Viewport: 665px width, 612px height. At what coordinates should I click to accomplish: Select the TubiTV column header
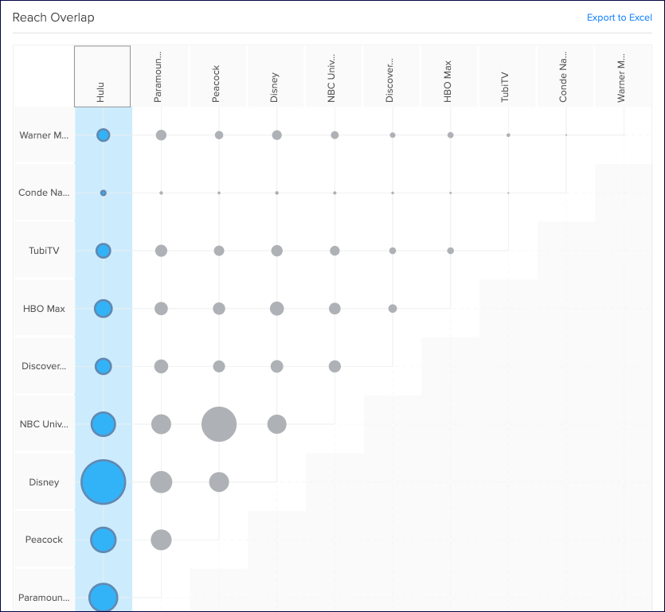[507, 76]
